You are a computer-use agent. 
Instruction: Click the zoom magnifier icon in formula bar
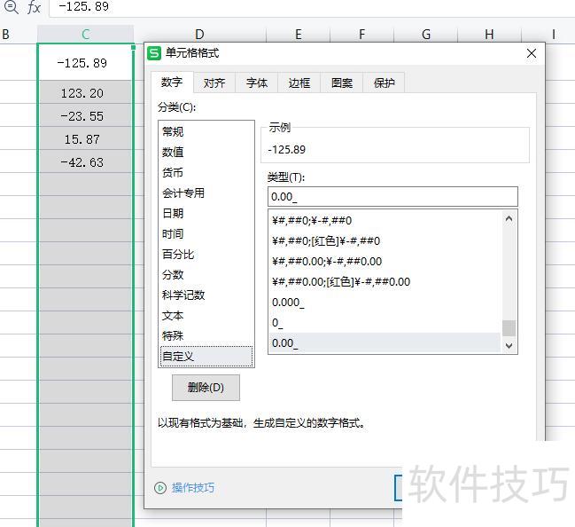tap(11, 7)
